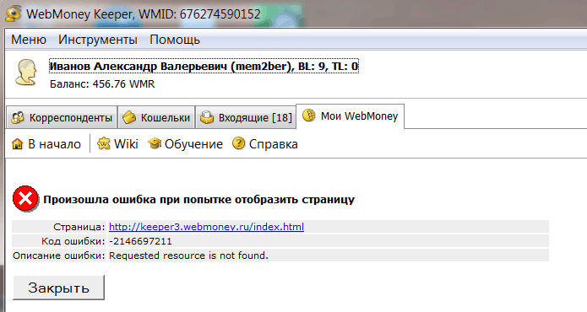
Task: Open the Помощь menu
Action: [175, 40]
